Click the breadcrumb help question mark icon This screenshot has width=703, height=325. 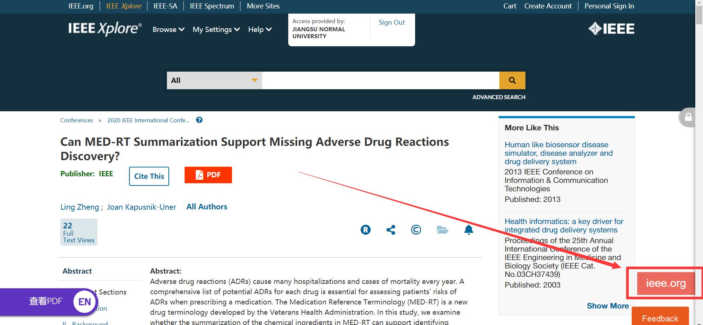point(199,120)
